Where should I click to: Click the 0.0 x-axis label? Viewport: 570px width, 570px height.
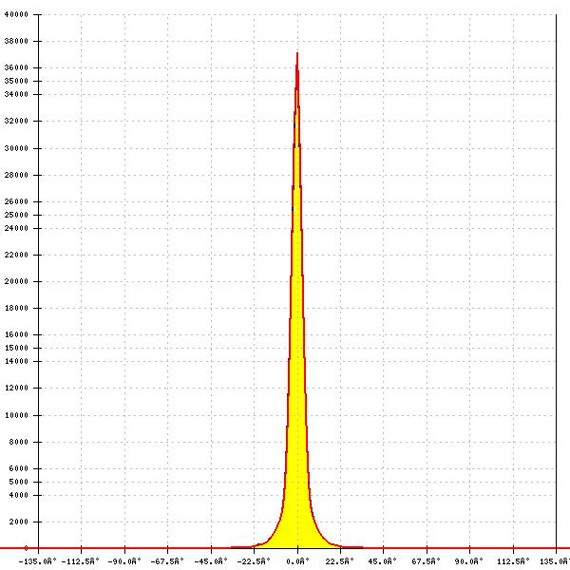(x=297, y=561)
